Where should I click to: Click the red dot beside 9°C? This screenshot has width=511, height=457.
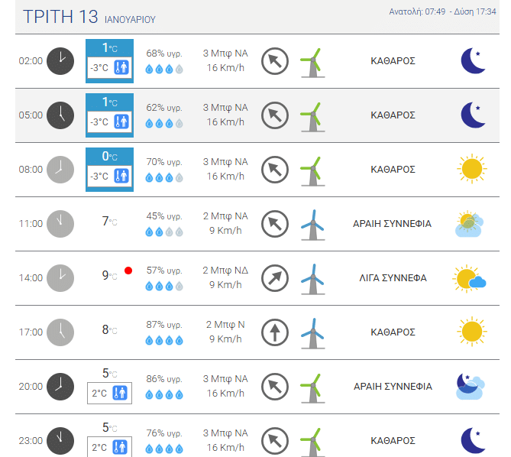point(128,271)
